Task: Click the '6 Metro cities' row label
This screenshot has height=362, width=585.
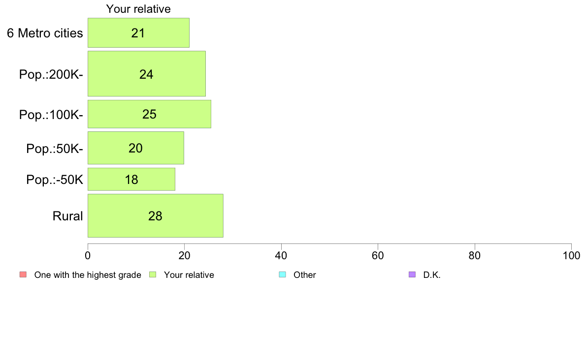Action: coord(45,33)
